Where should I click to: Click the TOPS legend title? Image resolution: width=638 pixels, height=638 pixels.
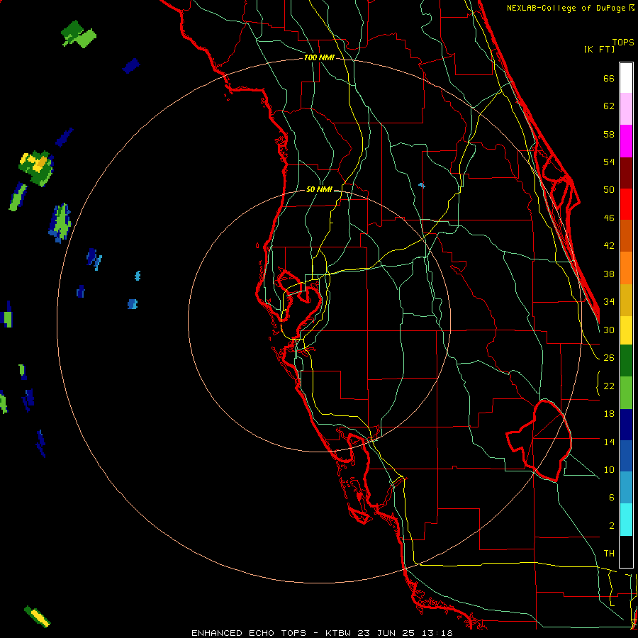pyautogui.click(x=623, y=43)
